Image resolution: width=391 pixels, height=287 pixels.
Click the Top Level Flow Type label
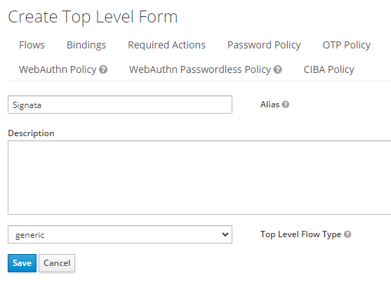pos(300,234)
